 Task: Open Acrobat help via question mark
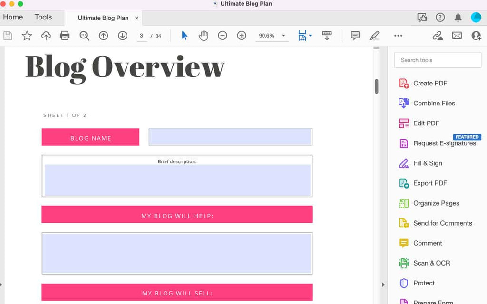click(x=440, y=17)
